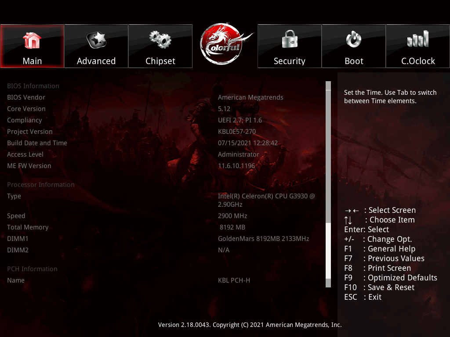Select the DIMM2 label
The image size is (450, 337).
pyautogui.click(x=18, y=250)
